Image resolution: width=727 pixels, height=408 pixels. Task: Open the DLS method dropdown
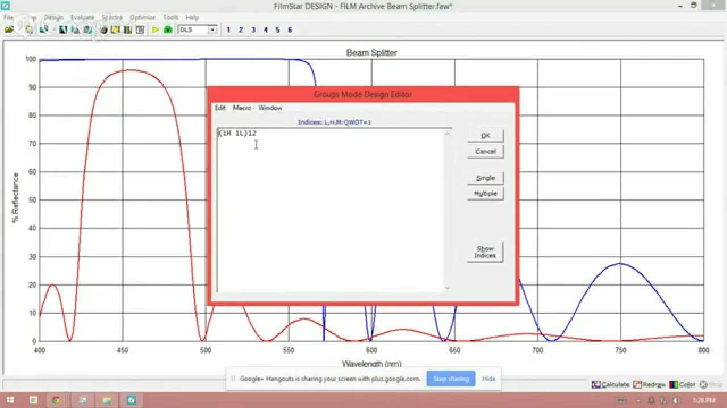coord(212,29)
